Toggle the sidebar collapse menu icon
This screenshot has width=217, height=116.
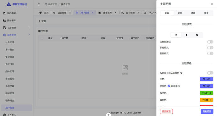39,4
